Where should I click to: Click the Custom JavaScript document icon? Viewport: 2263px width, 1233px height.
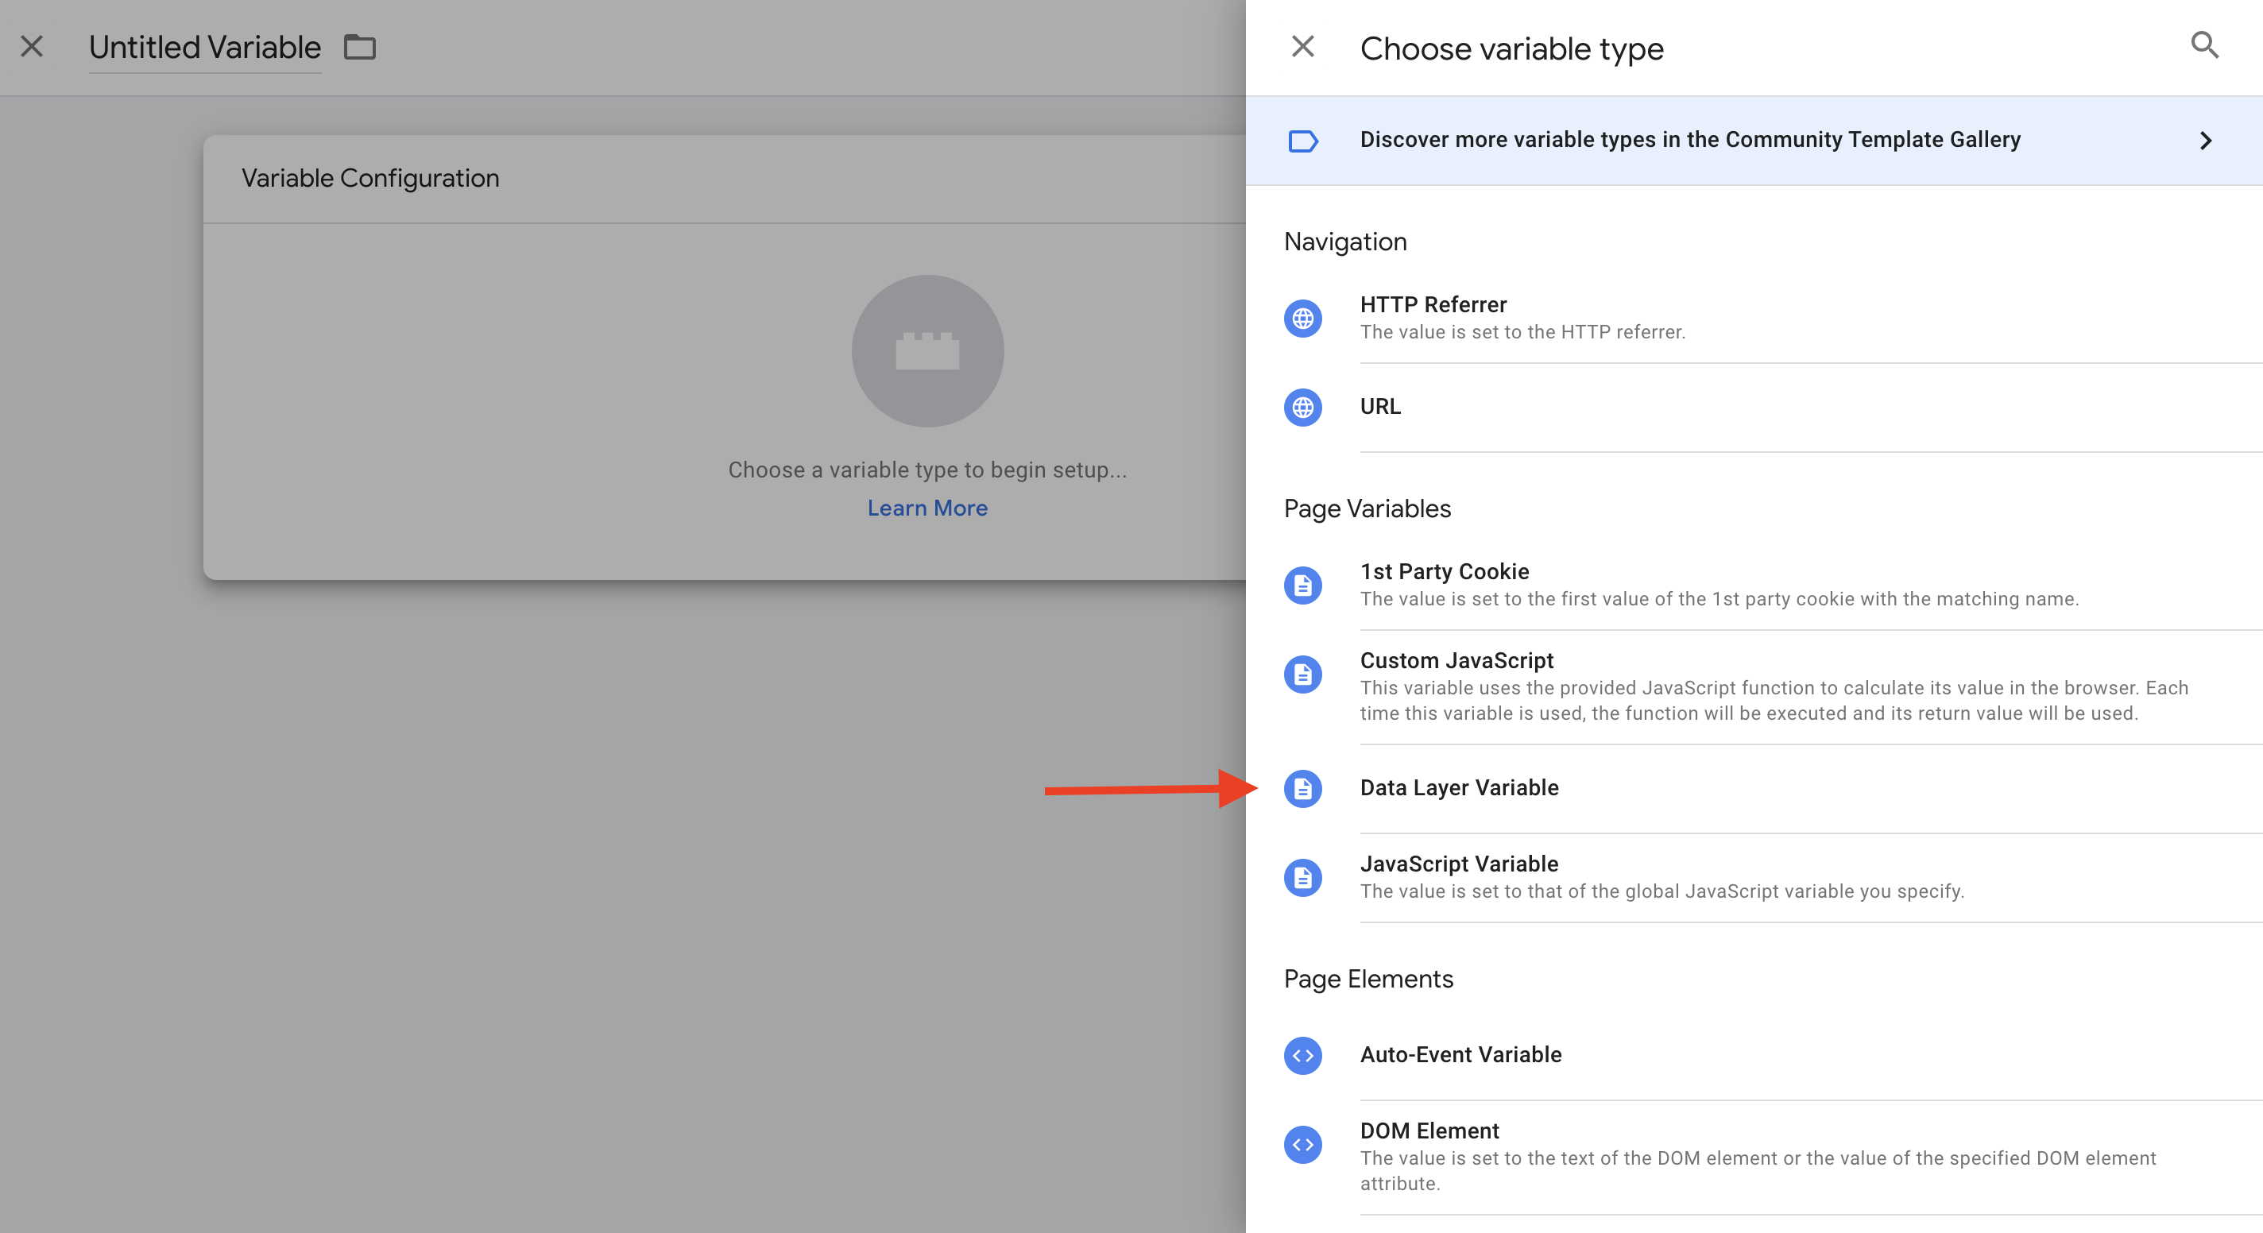[x=1302, y=674]
